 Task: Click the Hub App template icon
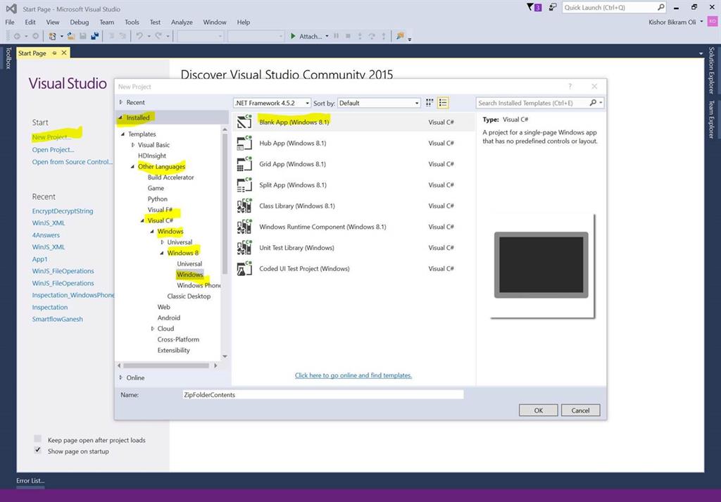point(244,143)
